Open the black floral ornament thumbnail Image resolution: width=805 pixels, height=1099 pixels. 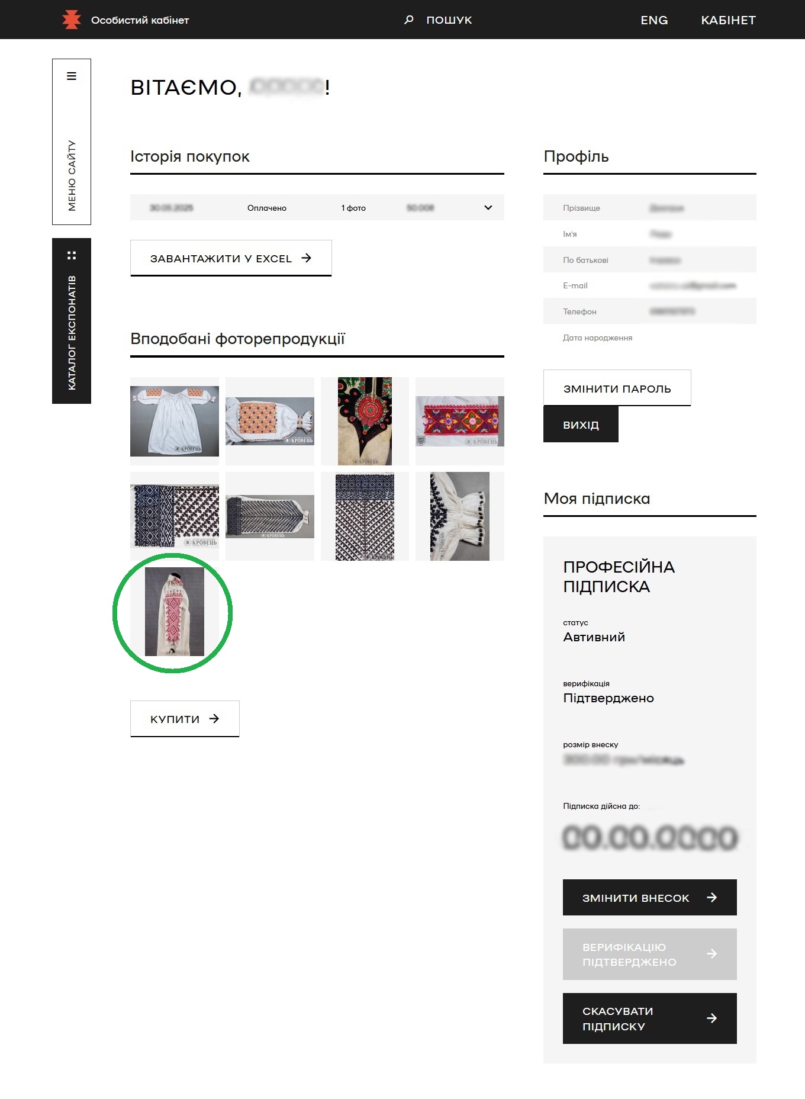[x=365, y=421]
